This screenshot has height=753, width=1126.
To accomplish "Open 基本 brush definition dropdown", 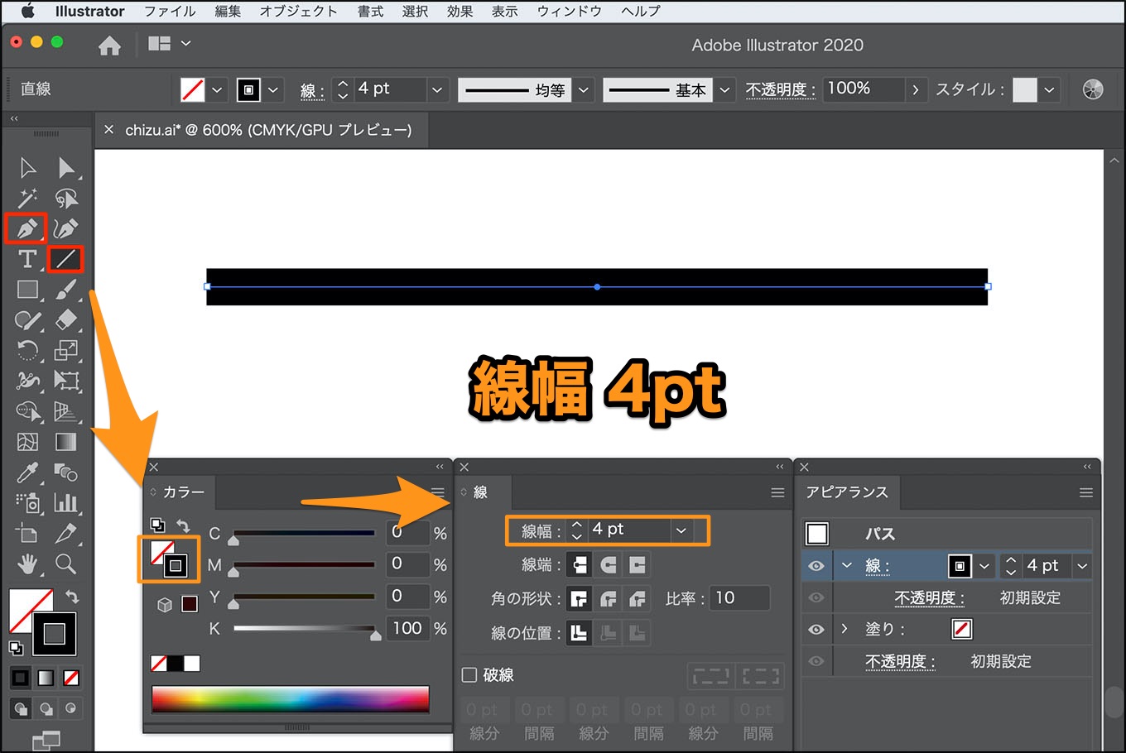I will [x=725, y=89].
